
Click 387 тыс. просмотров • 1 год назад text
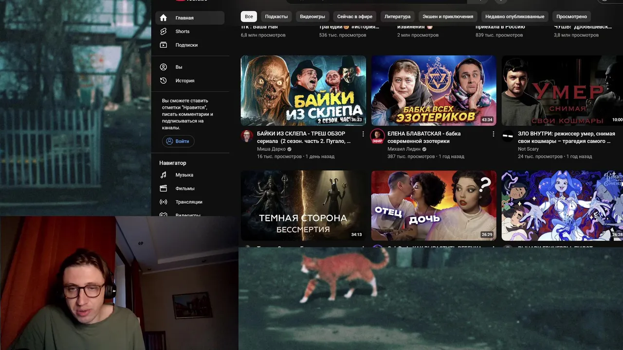(x=426, y=157)
